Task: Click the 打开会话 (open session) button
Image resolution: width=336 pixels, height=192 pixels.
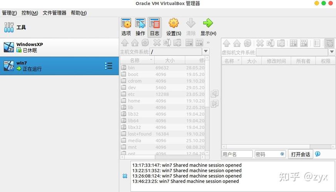Action: coord(301,154)
